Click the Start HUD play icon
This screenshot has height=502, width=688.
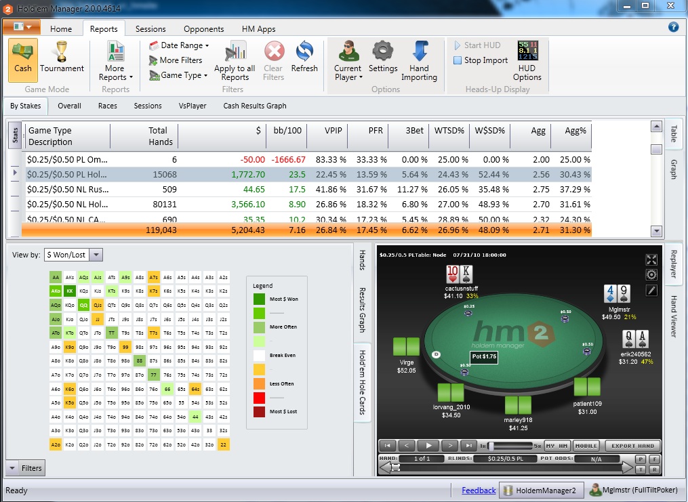pyautogui.click(x=458, y=45)
